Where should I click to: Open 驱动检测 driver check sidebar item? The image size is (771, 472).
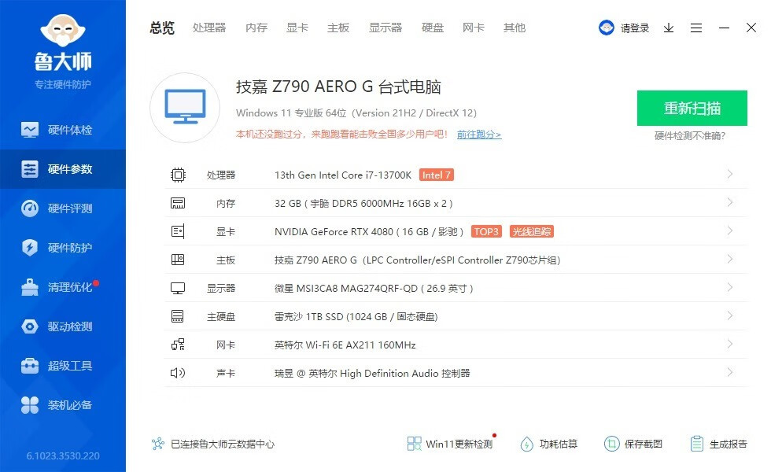[63, 326]
